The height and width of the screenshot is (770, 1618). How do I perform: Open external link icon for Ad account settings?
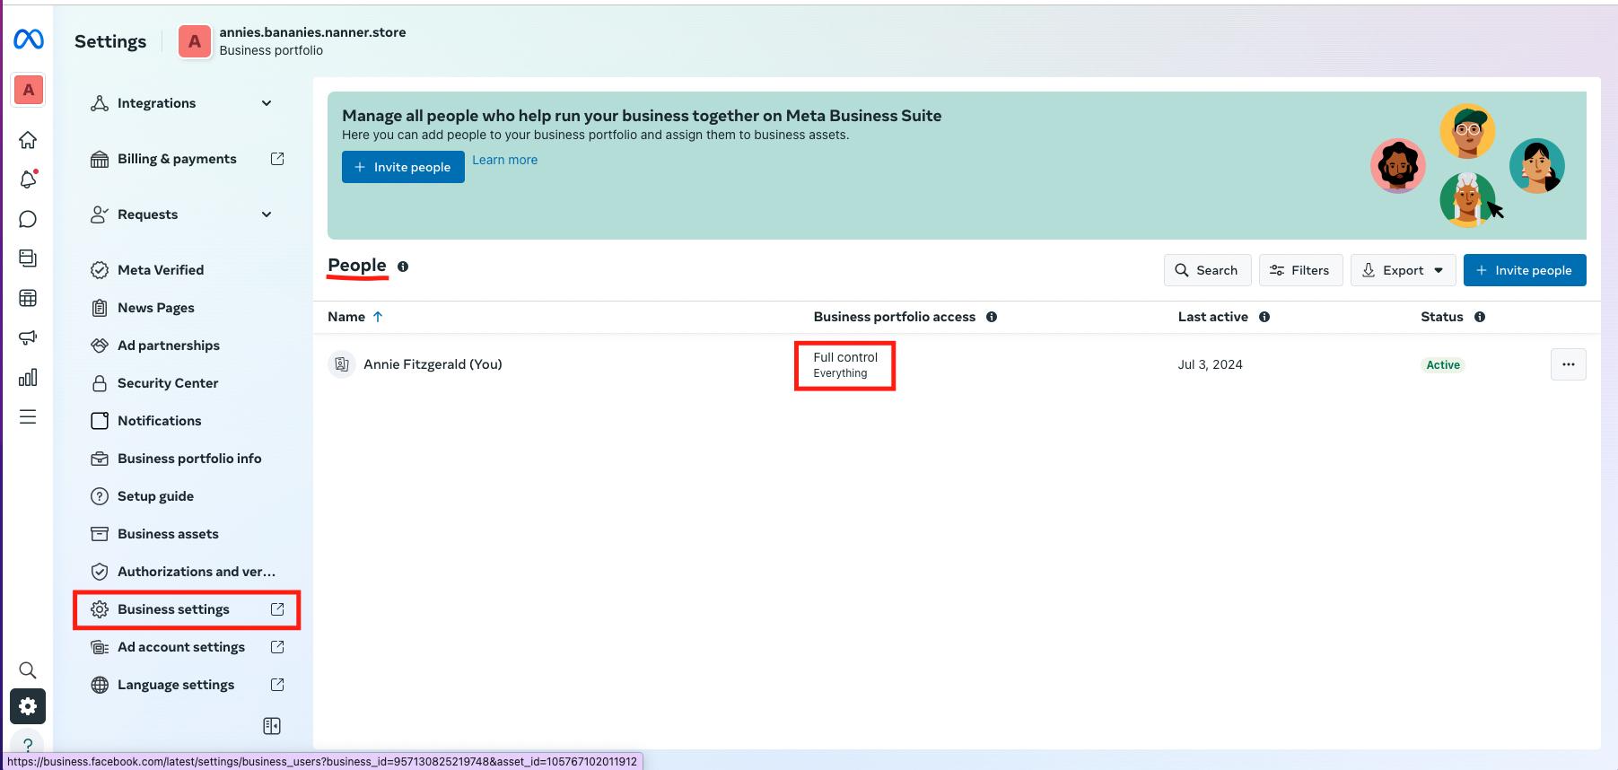tap(277, 647)
